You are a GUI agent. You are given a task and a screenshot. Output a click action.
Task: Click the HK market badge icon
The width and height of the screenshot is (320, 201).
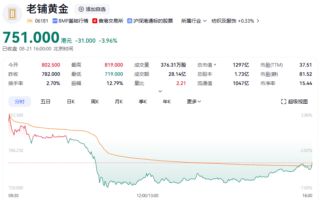(x=30, y=21)
